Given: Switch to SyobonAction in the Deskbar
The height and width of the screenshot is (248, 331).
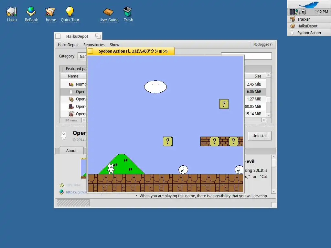Looking at the screenshot, I should 309,33.
